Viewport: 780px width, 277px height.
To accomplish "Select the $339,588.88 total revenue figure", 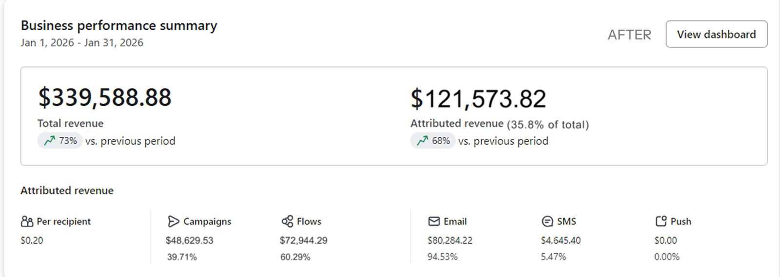I will (105, 97).
